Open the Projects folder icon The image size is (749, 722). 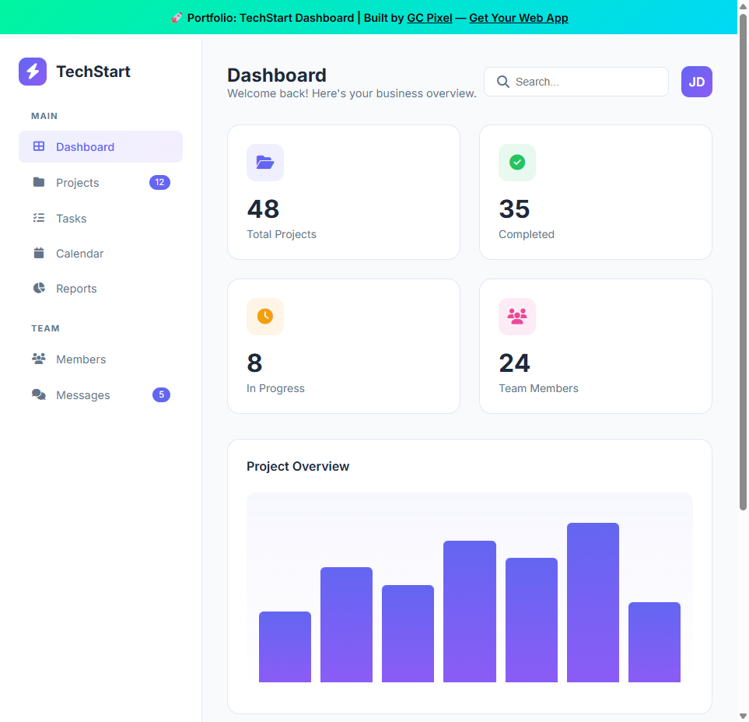(x=38, y=182)
